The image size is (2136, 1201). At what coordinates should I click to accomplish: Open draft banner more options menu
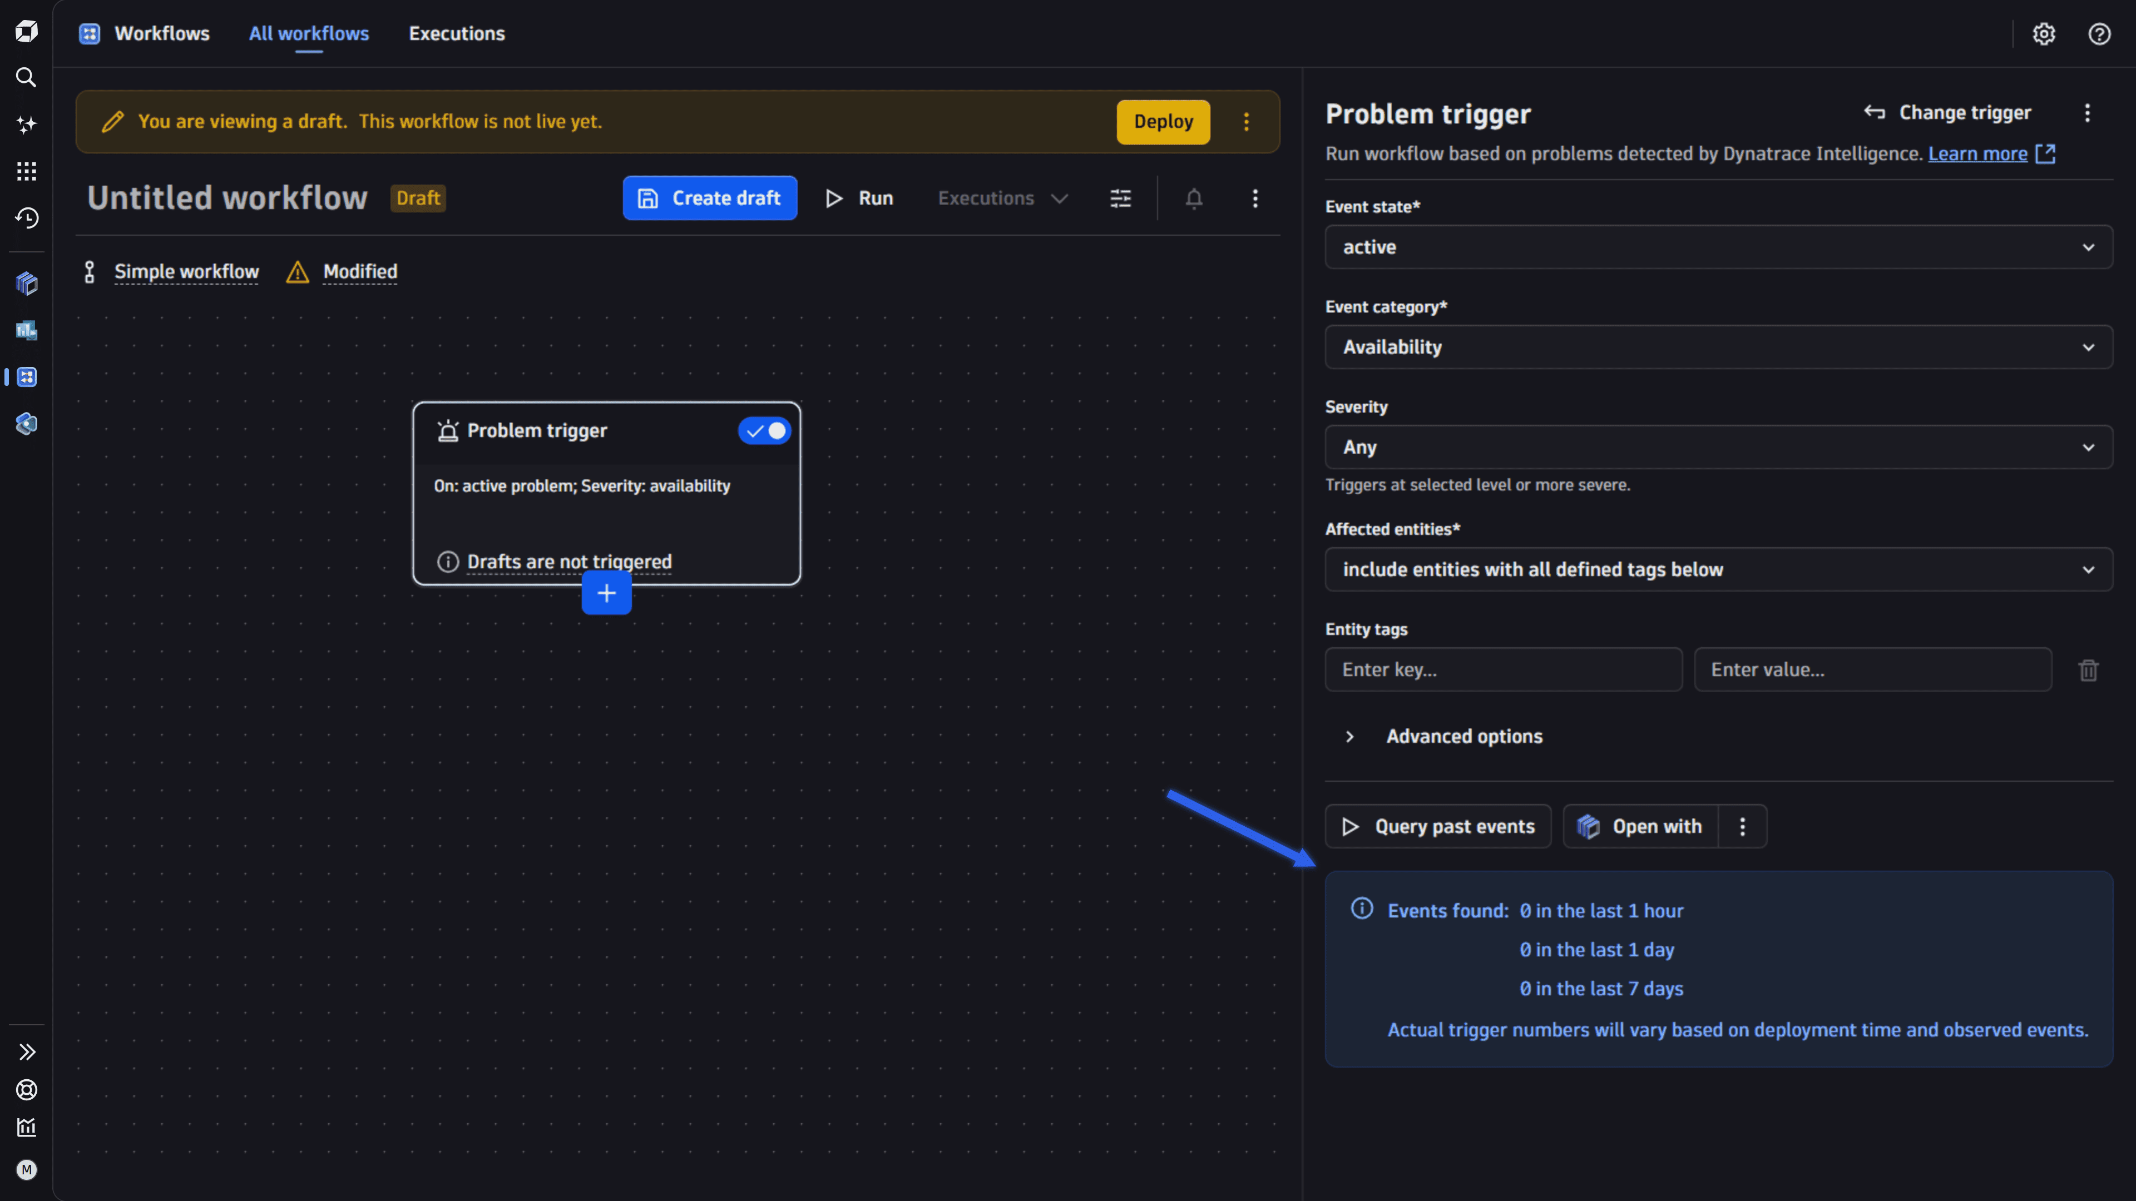1246,122
